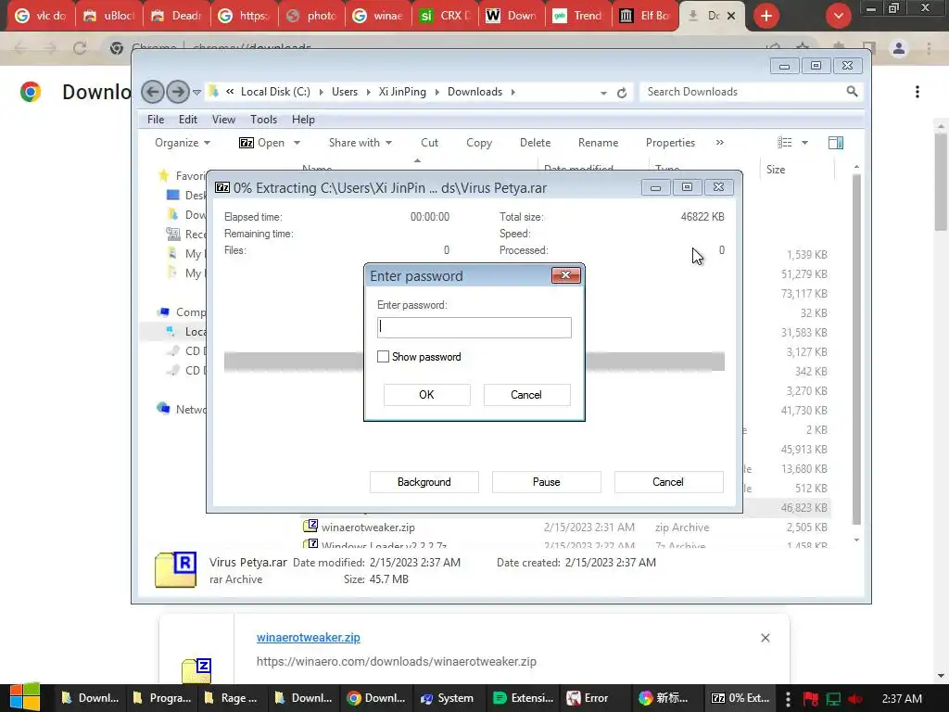This screenshot has height=712, width=949.
Task: Expand address bar history dropdown
Action: click(x=603, y=93)
